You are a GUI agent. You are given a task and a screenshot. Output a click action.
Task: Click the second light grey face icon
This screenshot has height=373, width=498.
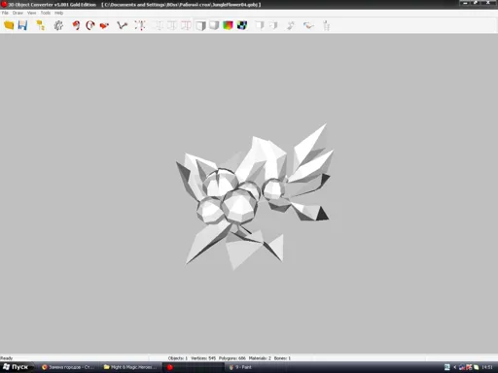pos(273,25)
